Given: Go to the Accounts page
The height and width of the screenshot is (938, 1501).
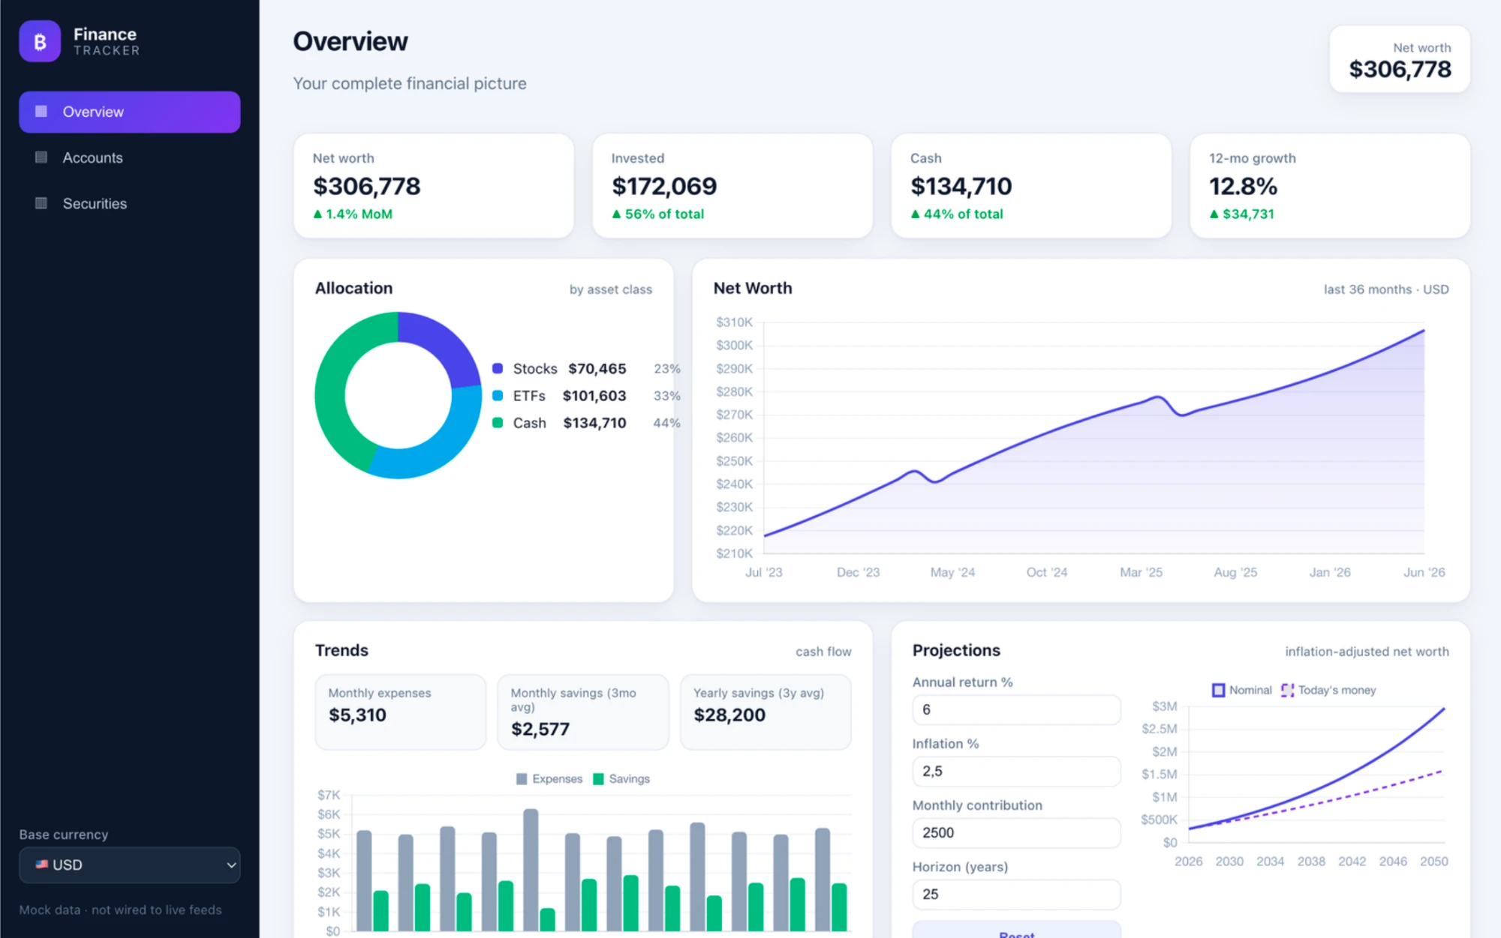Looking at the screenshot, I should pyautogui.click(x=130, y=157).
